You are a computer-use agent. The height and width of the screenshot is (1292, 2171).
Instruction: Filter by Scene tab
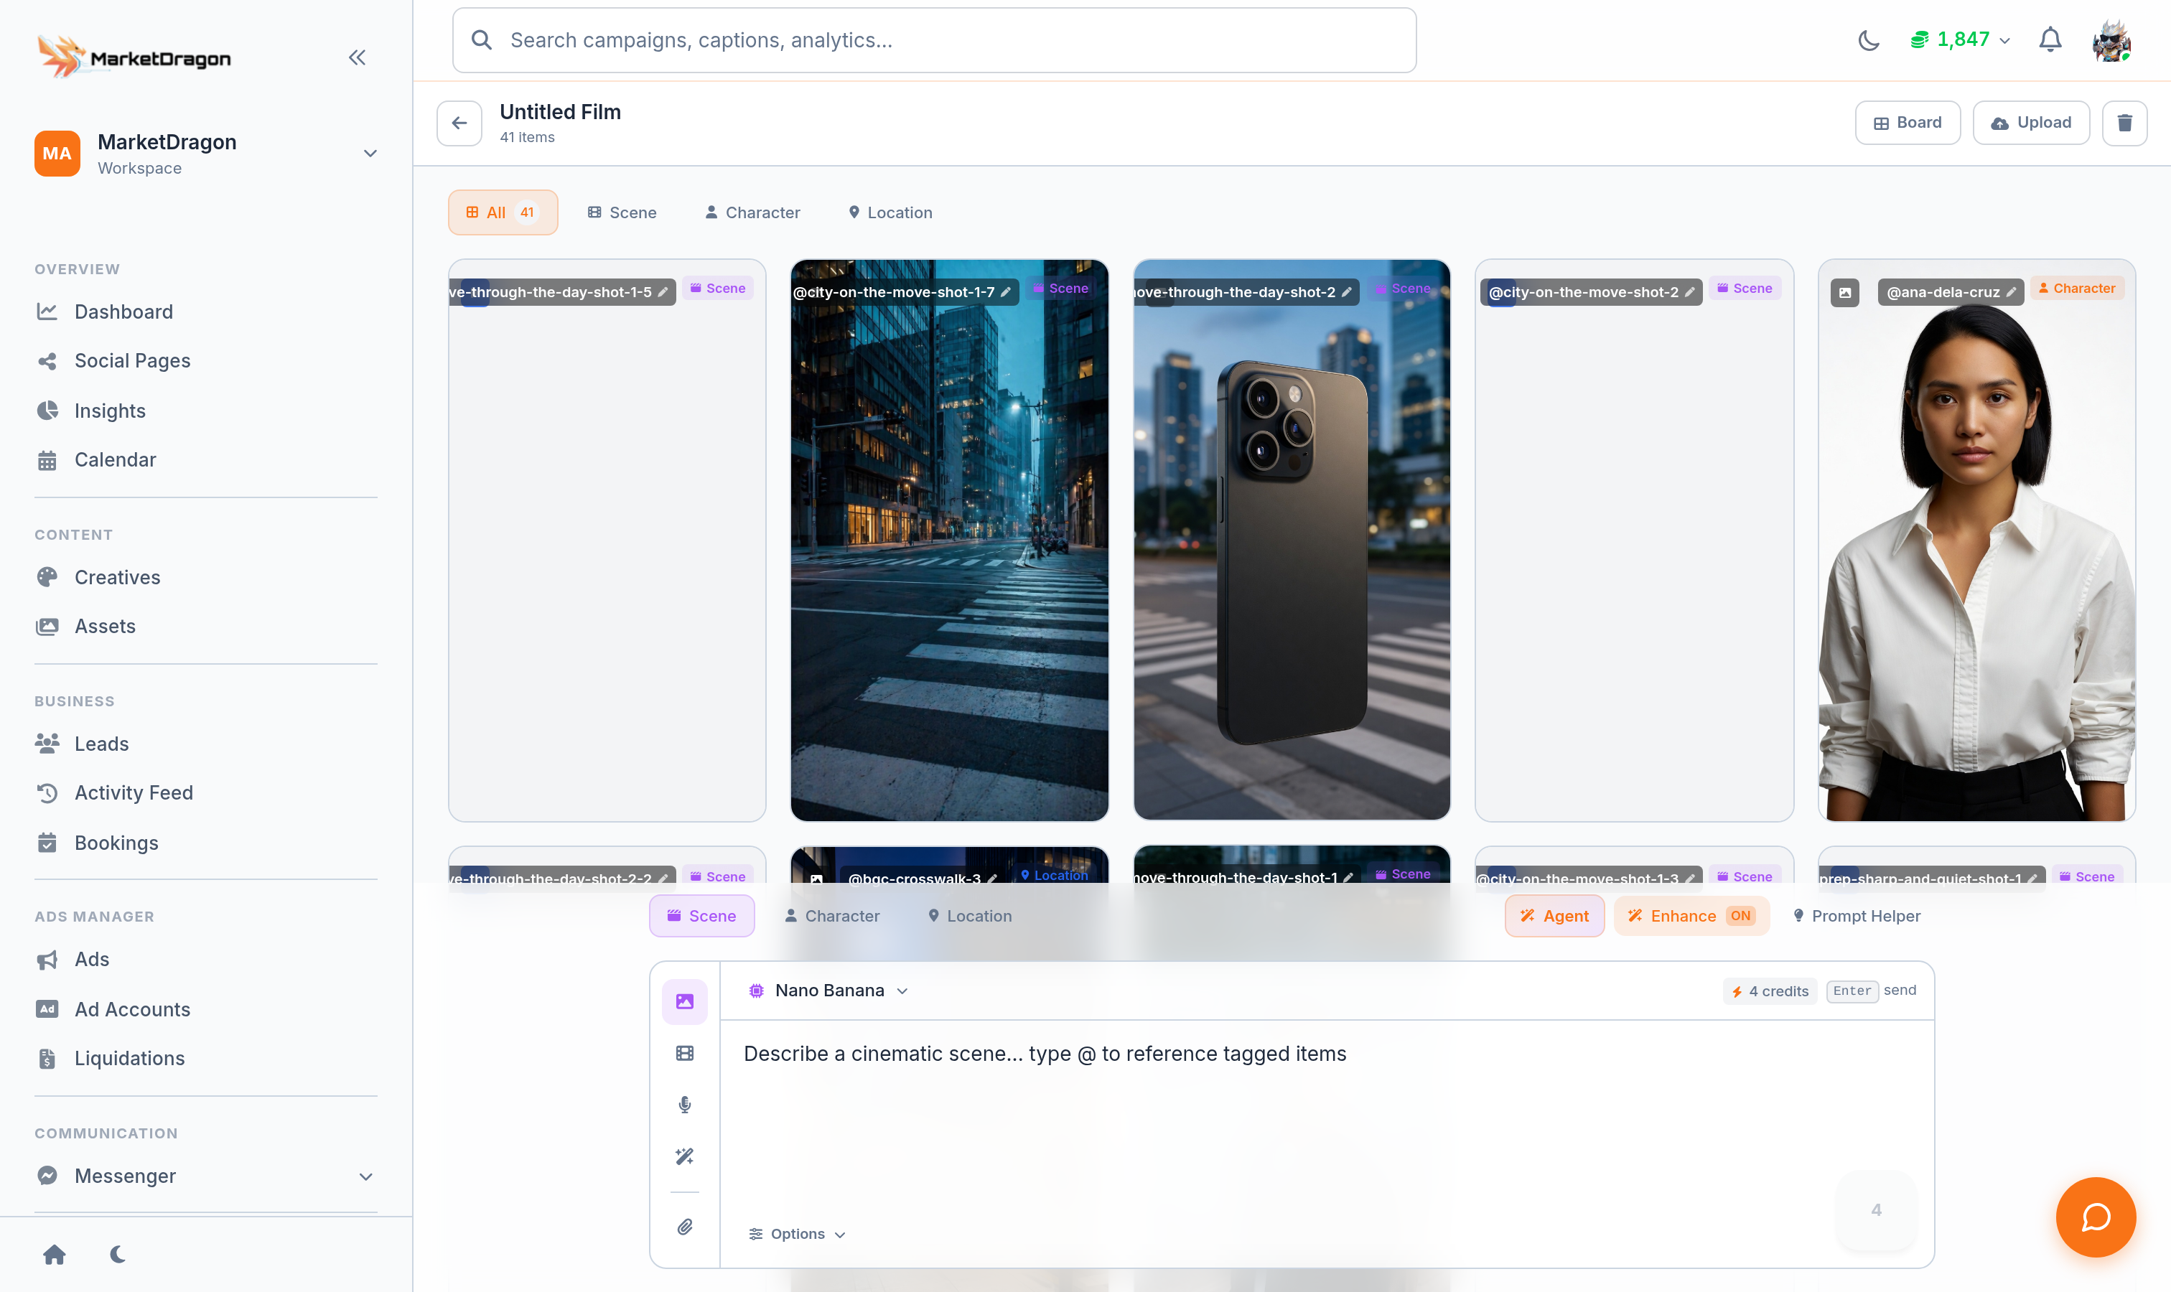click(622, 212)
